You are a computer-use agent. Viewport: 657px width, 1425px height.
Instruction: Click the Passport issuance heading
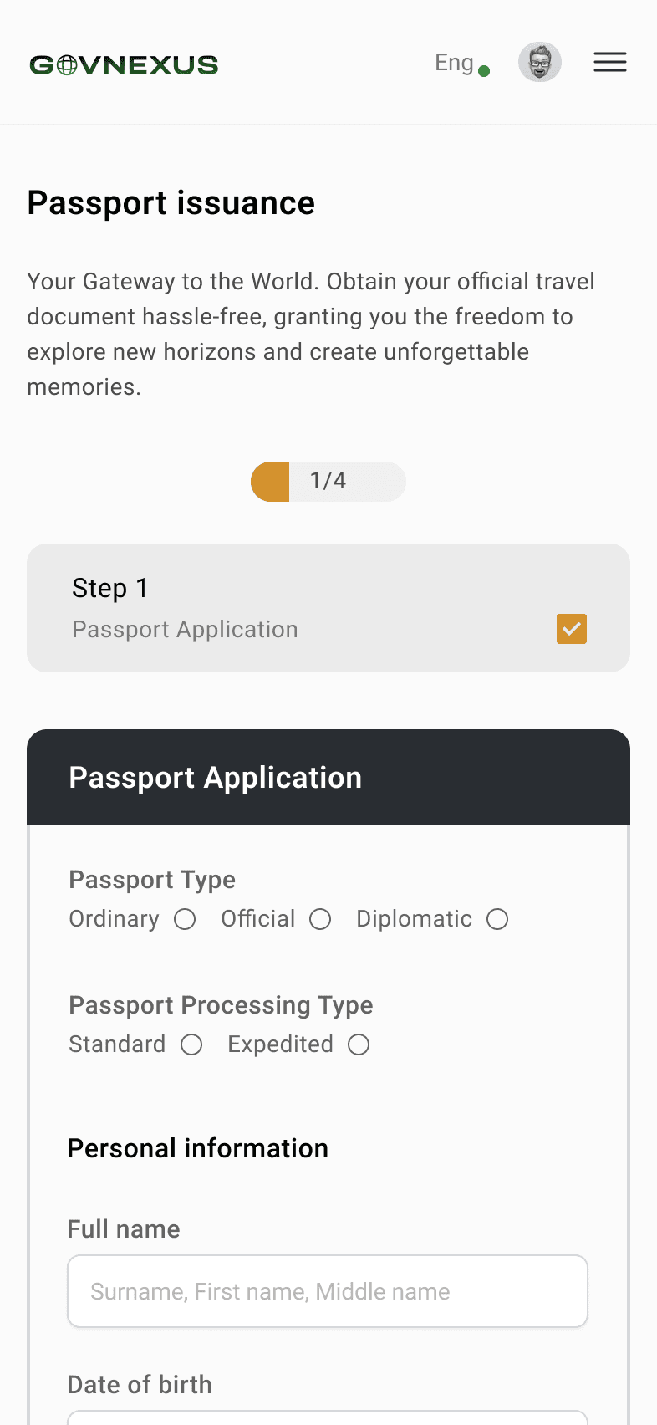point(171,203)
